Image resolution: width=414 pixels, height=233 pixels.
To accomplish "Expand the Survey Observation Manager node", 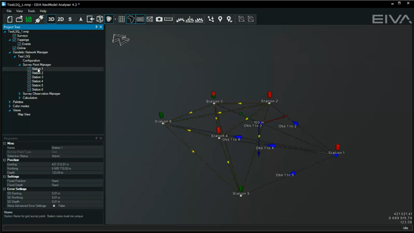I will click(20, 94).
